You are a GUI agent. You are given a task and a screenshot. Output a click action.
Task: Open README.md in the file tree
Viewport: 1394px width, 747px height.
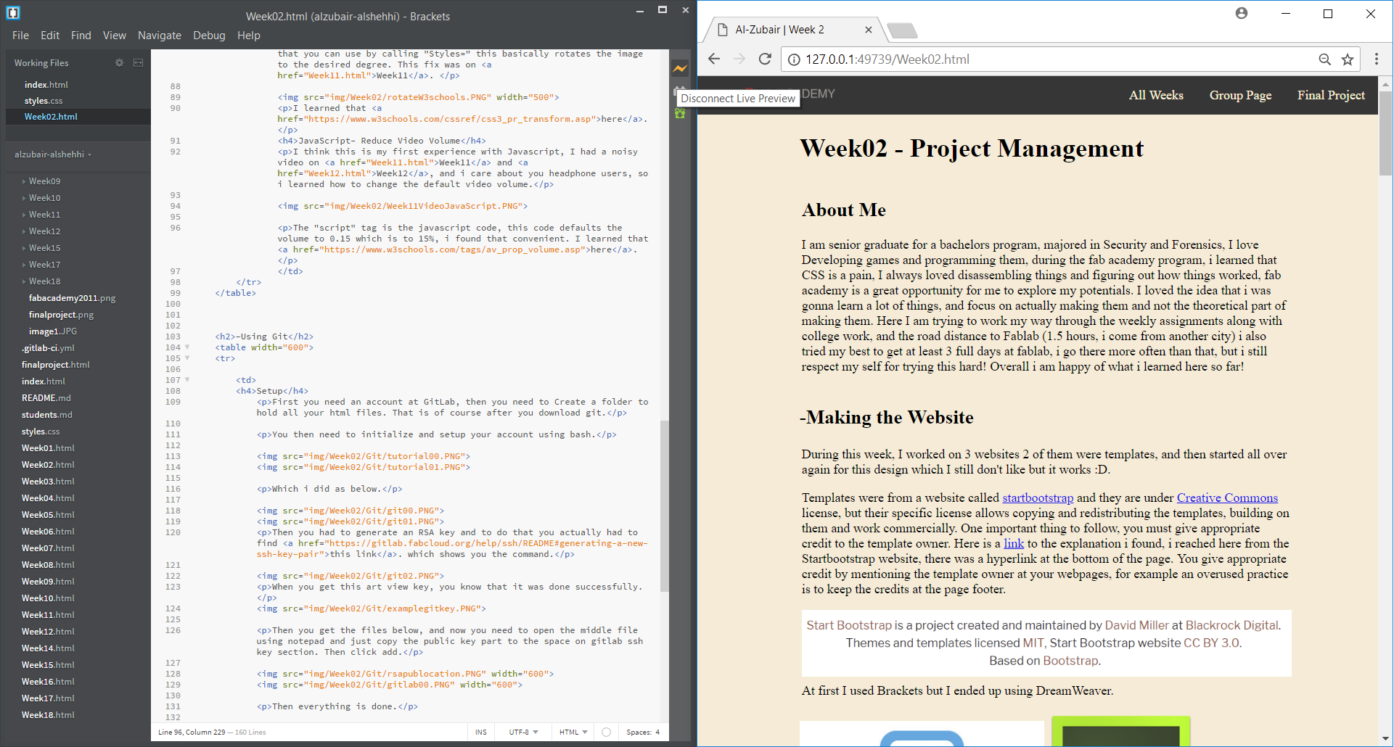(x=46, y=398)
